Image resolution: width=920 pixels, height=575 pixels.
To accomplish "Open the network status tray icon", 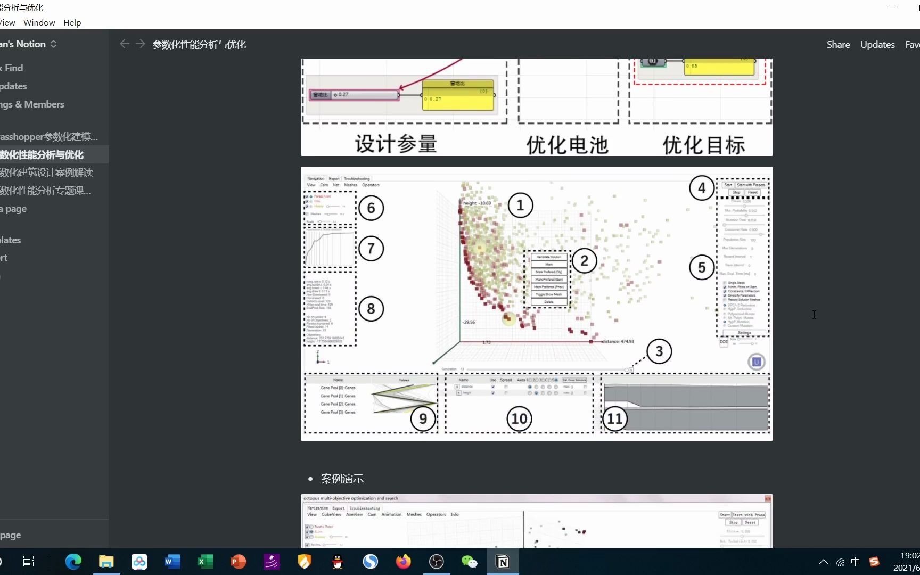I will click(x=840, y=562).
